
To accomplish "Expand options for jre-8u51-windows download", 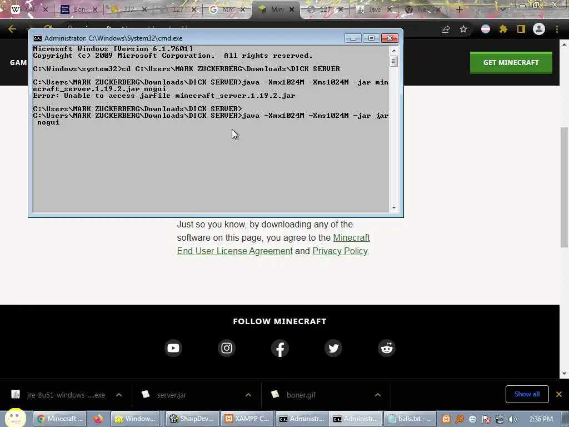I will pyautogui.click(x=119, y=395).
